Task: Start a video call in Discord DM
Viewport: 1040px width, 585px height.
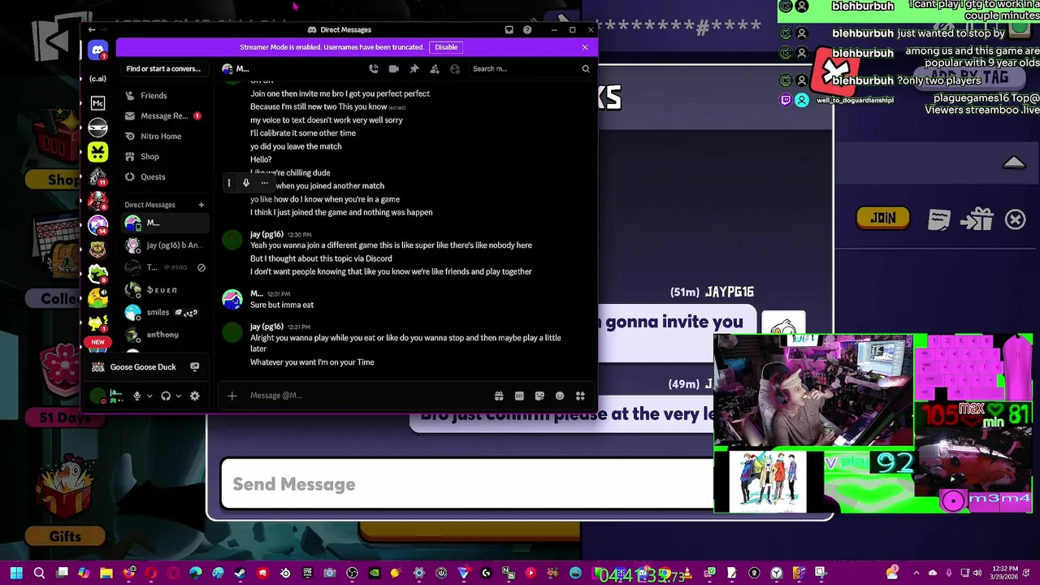Action: pyautogui.click(x=394, y=69)
